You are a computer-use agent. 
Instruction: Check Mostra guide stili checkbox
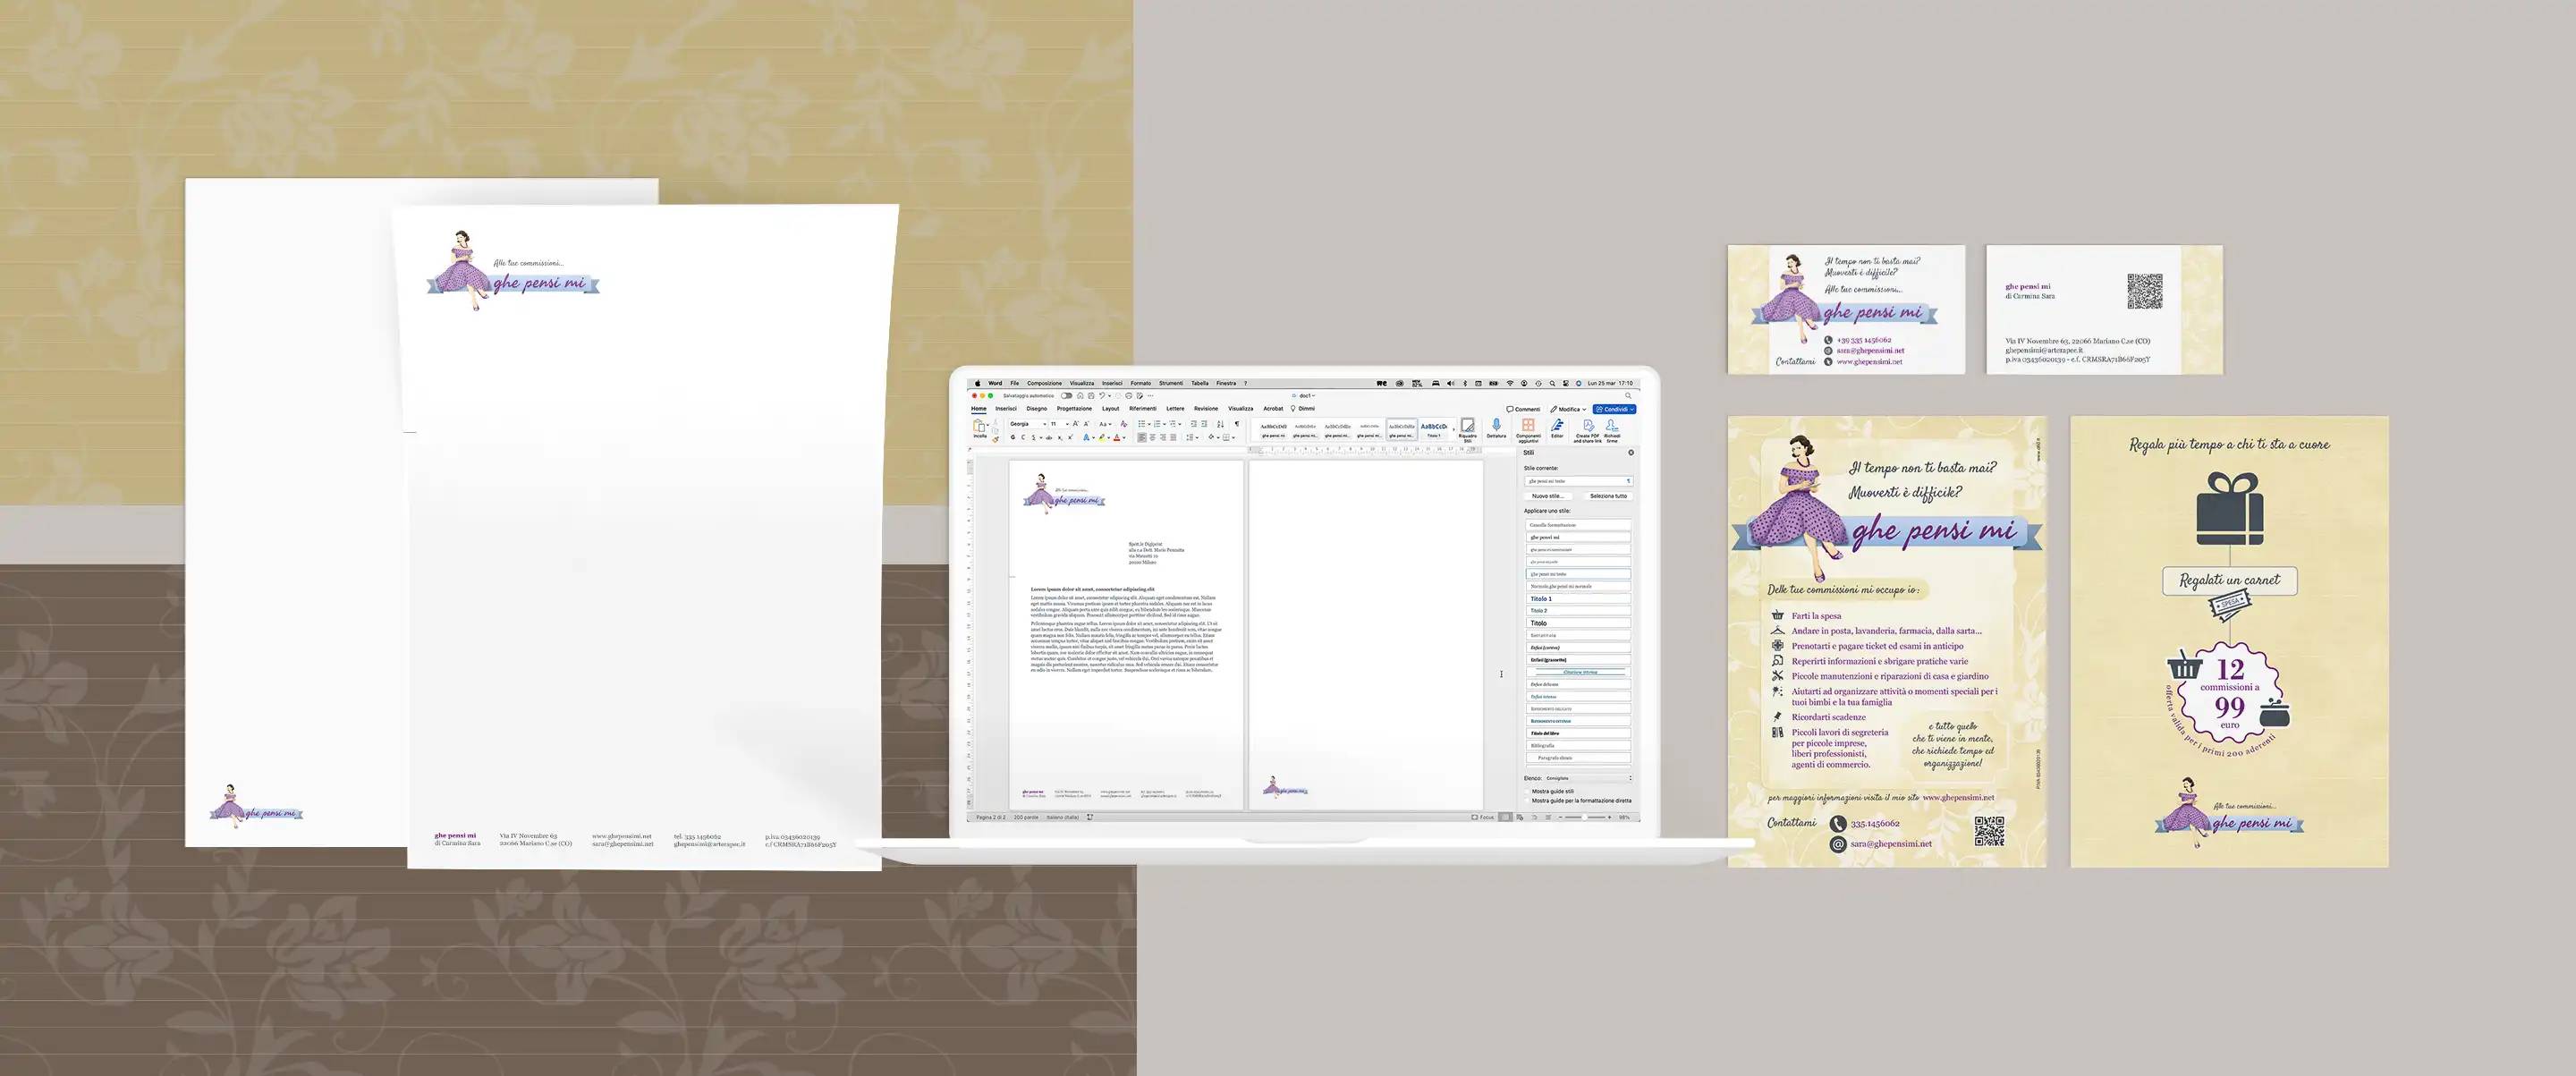click(x=1527, y=792)
